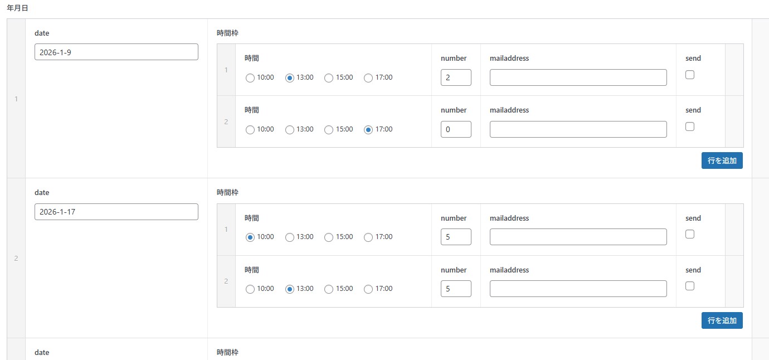
Task: Focus the date field showing 2026-1-17
Action: tap(116, 212)
